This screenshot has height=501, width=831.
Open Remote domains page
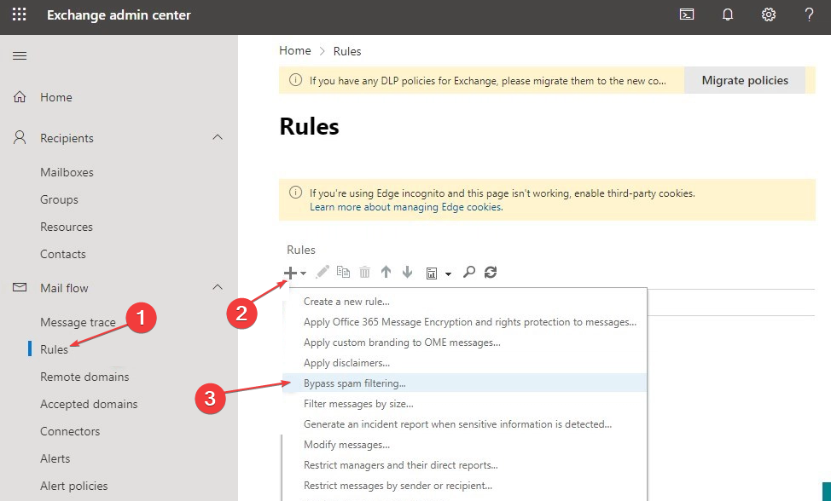[84, 377]
